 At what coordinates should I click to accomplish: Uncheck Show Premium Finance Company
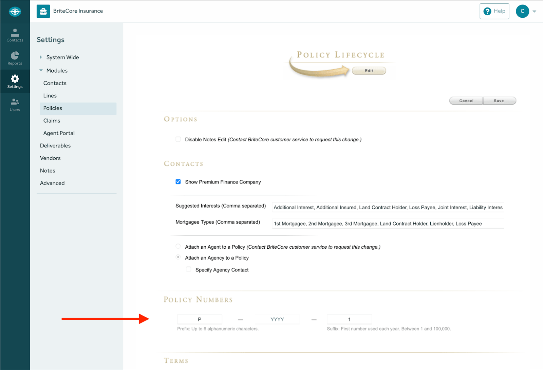178,182
